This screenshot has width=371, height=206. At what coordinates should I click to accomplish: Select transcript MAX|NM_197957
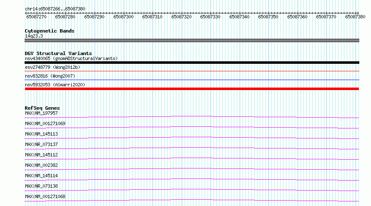click(41, 113)
